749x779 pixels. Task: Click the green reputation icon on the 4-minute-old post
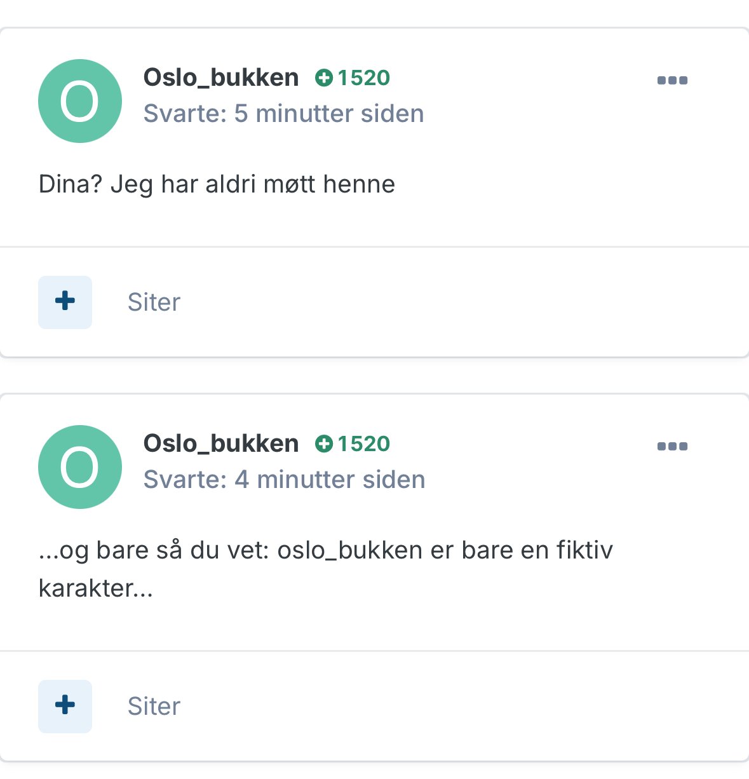[324, 444]
